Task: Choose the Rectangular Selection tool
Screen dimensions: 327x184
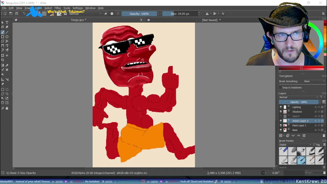Action: (3, 89)
